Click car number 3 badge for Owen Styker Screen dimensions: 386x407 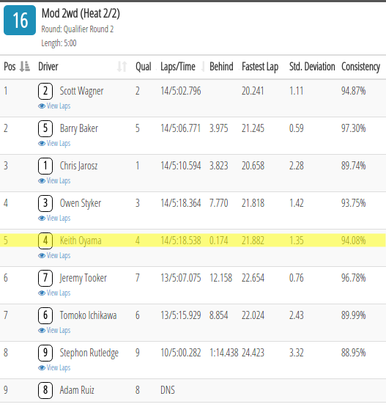click(45, 203)
